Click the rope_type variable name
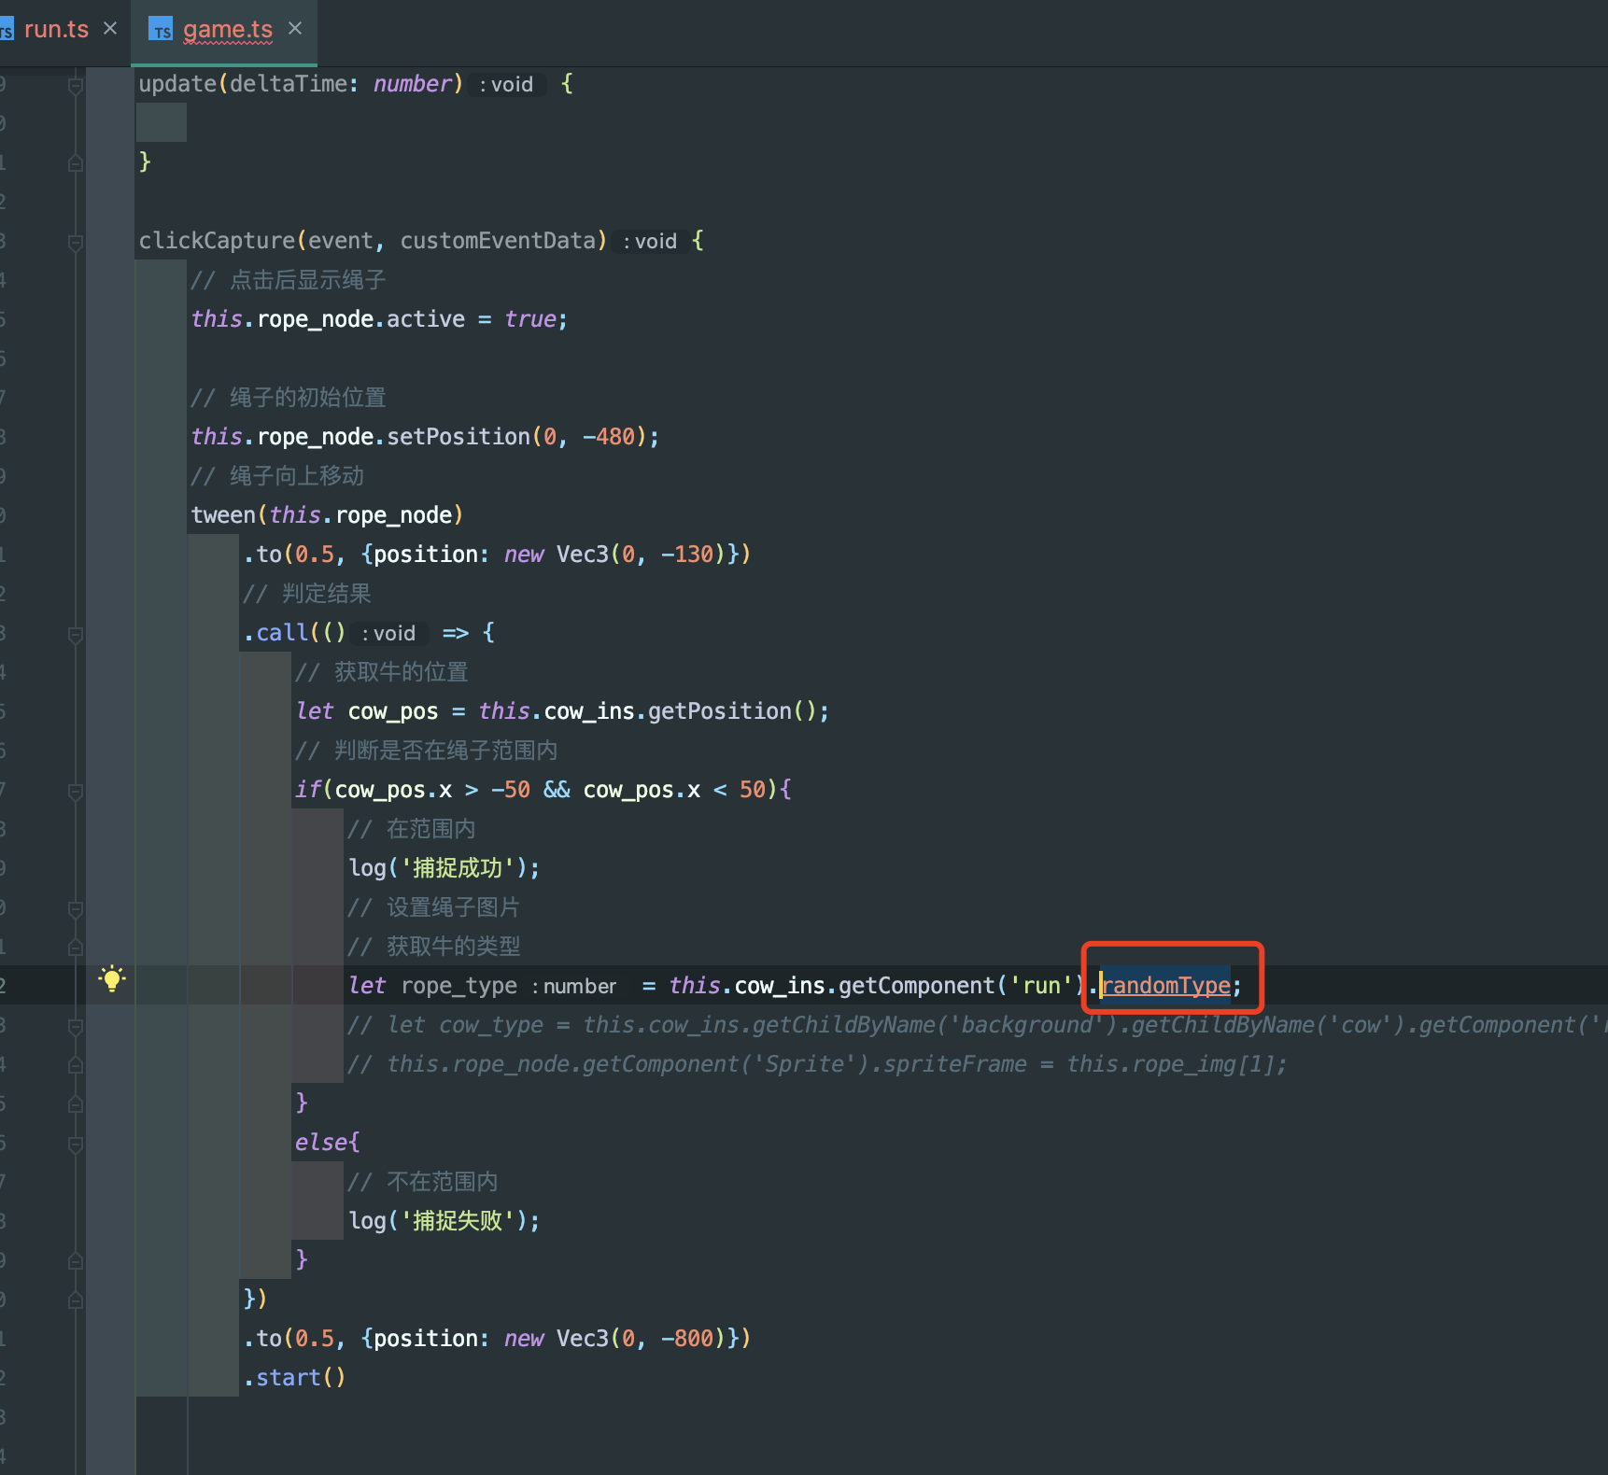 click(x=458, y=986)
